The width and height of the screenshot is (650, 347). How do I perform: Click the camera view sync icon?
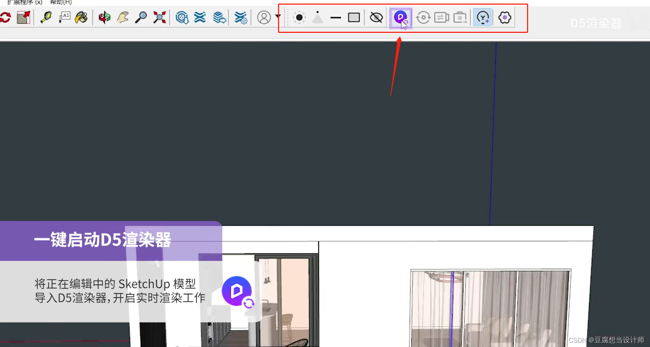[441, 17]
